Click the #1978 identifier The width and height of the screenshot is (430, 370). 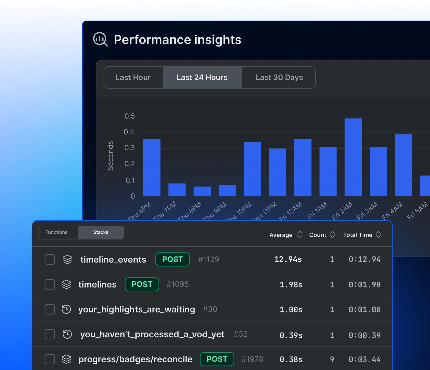252,359
